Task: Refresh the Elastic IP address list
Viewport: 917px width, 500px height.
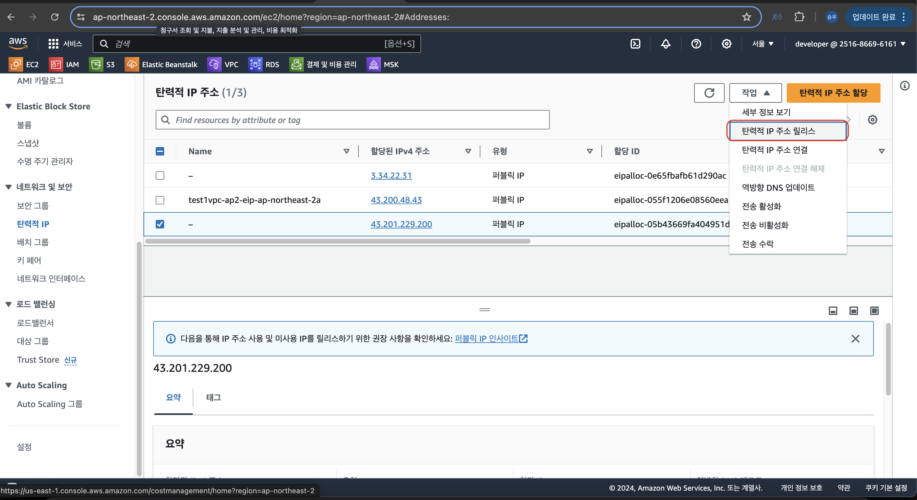Action: tap(709, 93)
